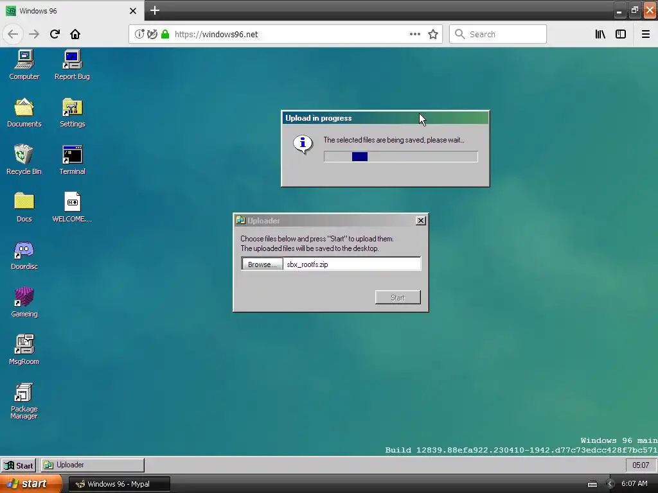Screen dimensions: 658x493
Task: Open the Package Manager shortcut
Action: (24, 401)
